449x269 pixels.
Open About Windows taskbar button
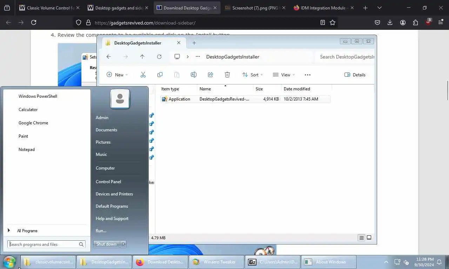(329, 262)
